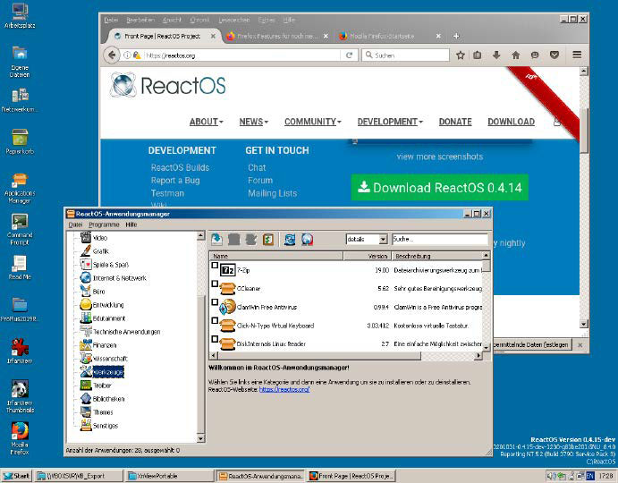
Task: Switch to XnViewPortable taskbar item
Action: click(x=169, y=476)
